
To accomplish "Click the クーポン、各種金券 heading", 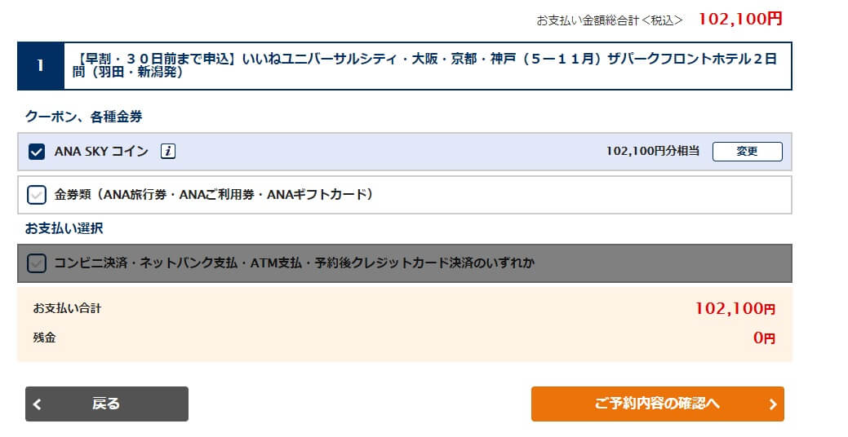I will pyautogui.click(x=84, y=117).
